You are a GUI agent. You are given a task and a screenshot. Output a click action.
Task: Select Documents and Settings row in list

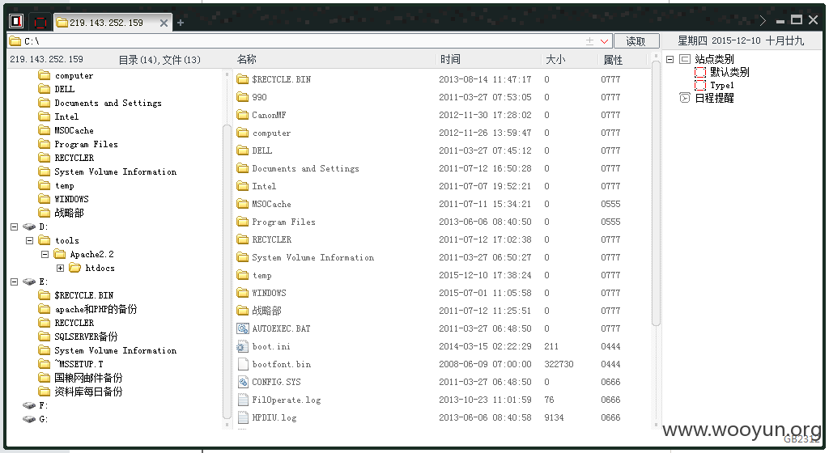(x=441, y=168)
